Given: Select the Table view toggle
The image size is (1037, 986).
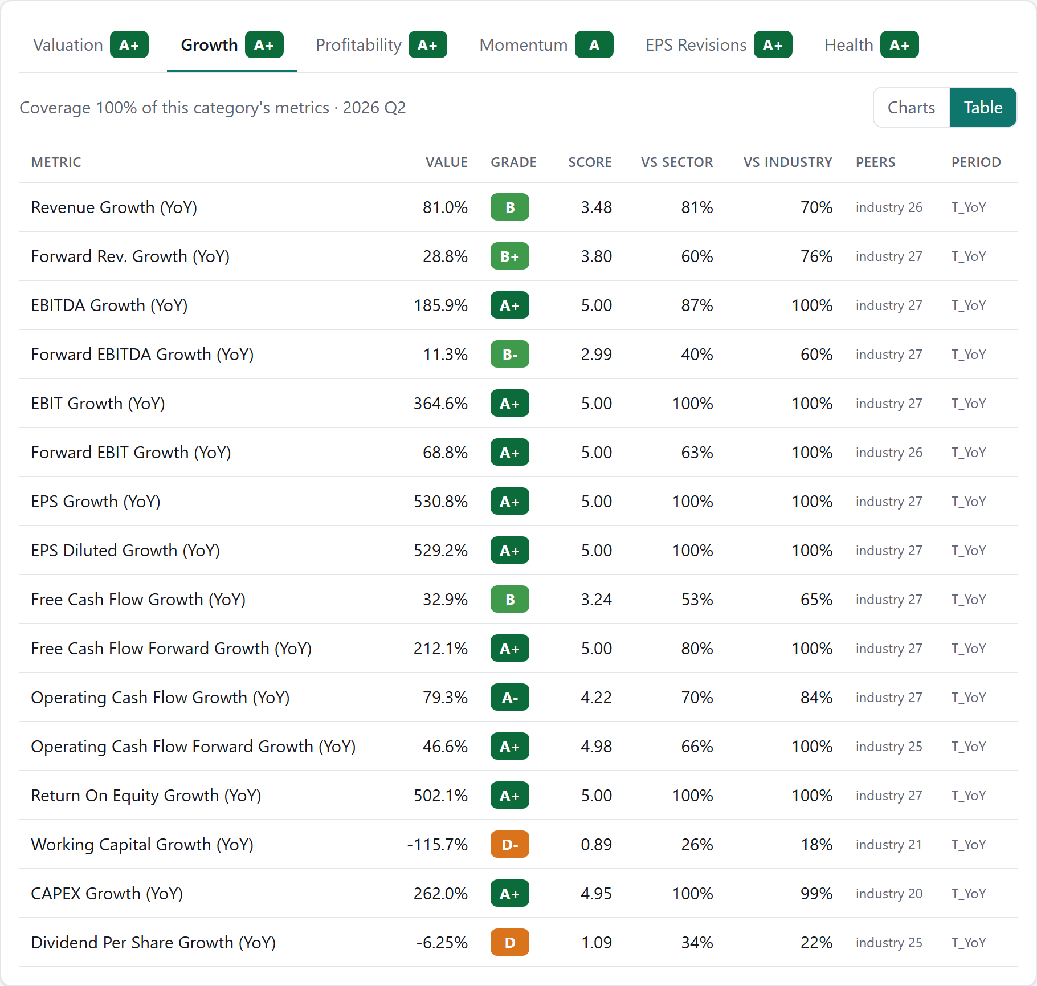Looking at the screenshot, I should pos(983,108).
